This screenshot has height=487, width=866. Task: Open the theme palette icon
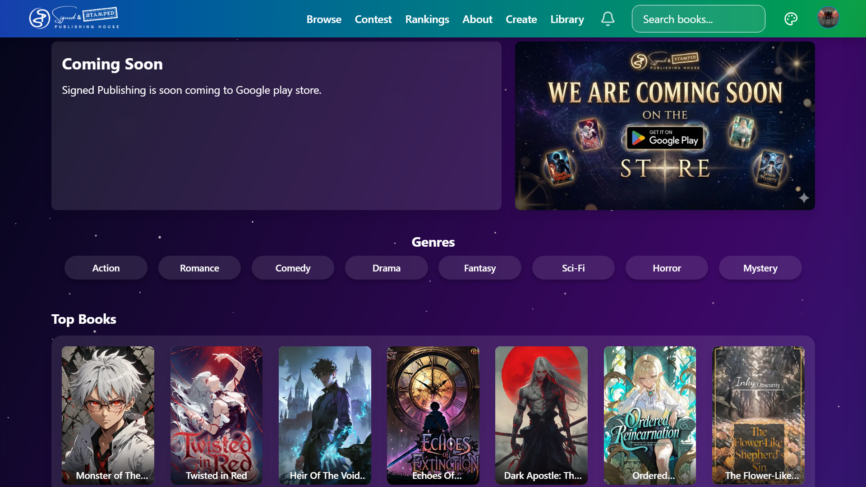[791, 19]
